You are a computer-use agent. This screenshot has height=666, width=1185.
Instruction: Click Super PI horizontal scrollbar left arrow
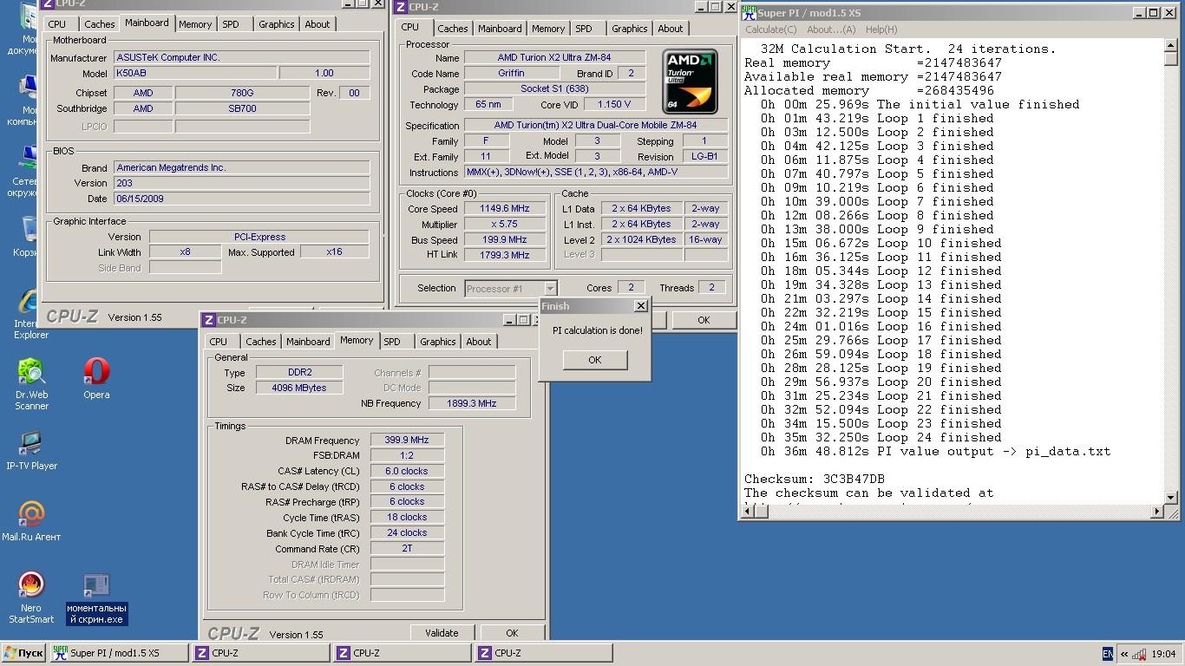pyautogui.click(x=748, y=512)
